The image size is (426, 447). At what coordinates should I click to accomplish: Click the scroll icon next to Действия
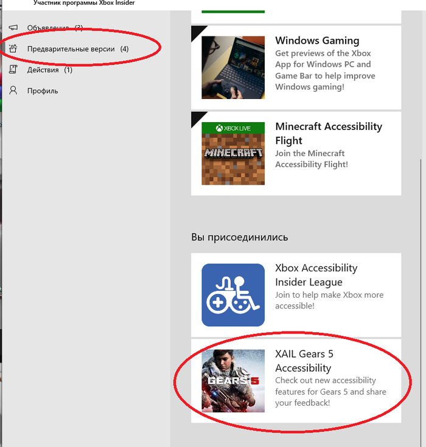pyautogui.click(x=13, y=70)
